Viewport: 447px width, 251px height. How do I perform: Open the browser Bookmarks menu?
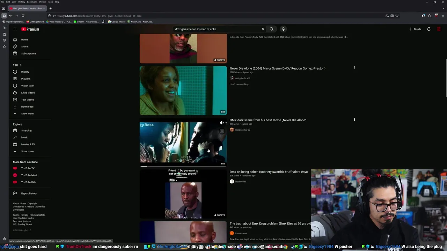[32, 2]
